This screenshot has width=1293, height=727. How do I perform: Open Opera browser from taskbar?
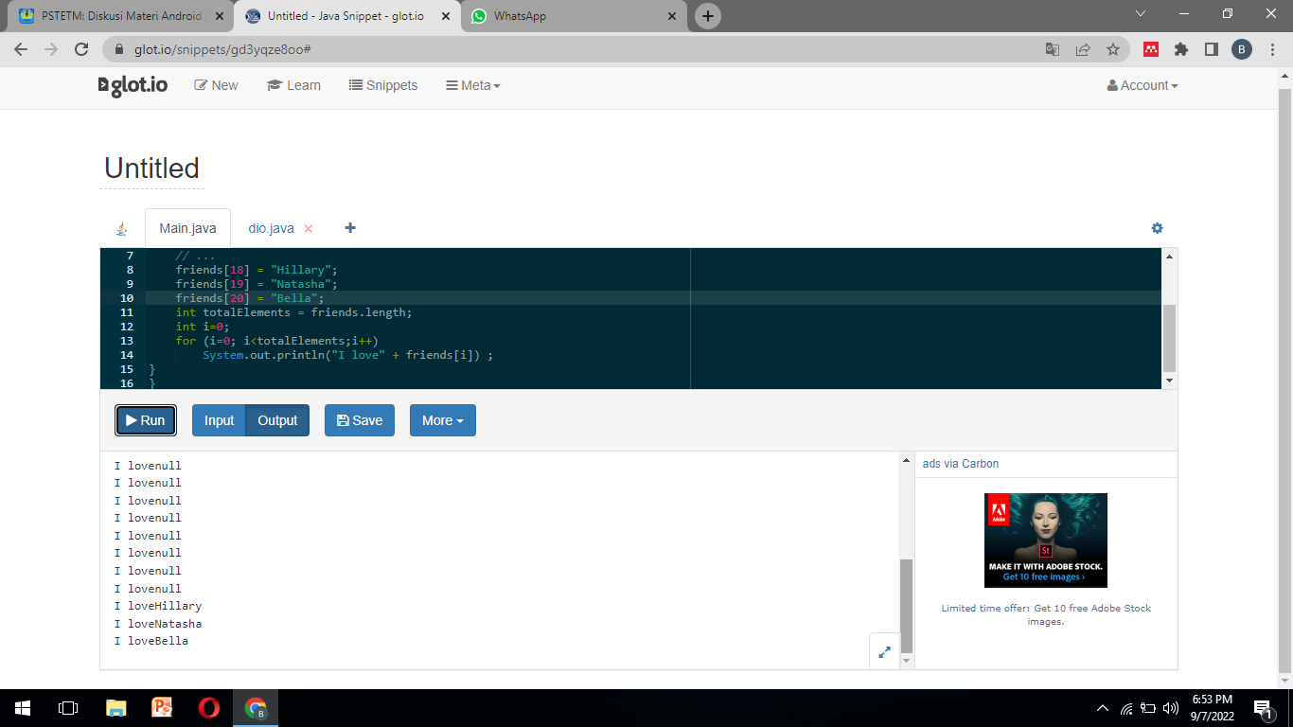pos(209,708)
